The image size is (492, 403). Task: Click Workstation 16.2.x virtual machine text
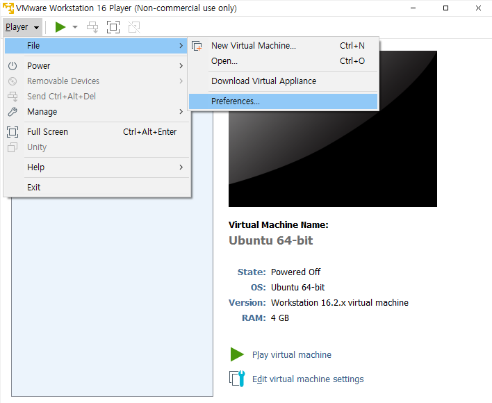tap(340, 303)
